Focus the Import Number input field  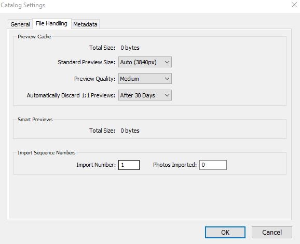tap(129, 165)
